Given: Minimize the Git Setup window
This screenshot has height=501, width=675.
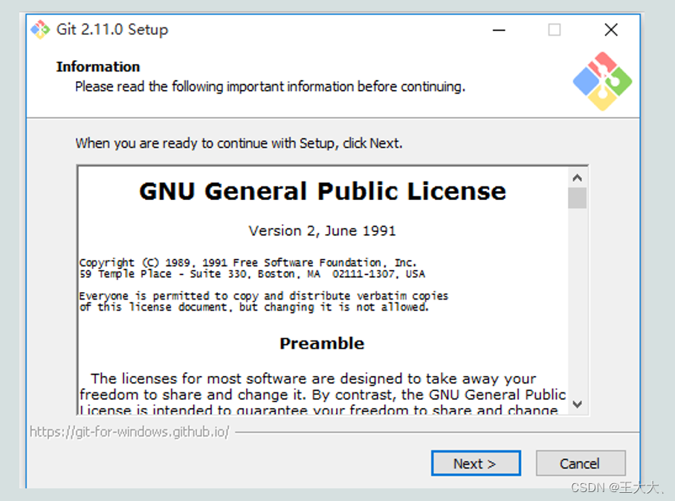Looking at the screenshot, I should [x=499, y=30].
